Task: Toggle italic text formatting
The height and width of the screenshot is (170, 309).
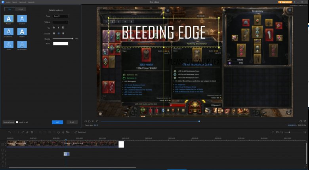Action: point(59,28)
